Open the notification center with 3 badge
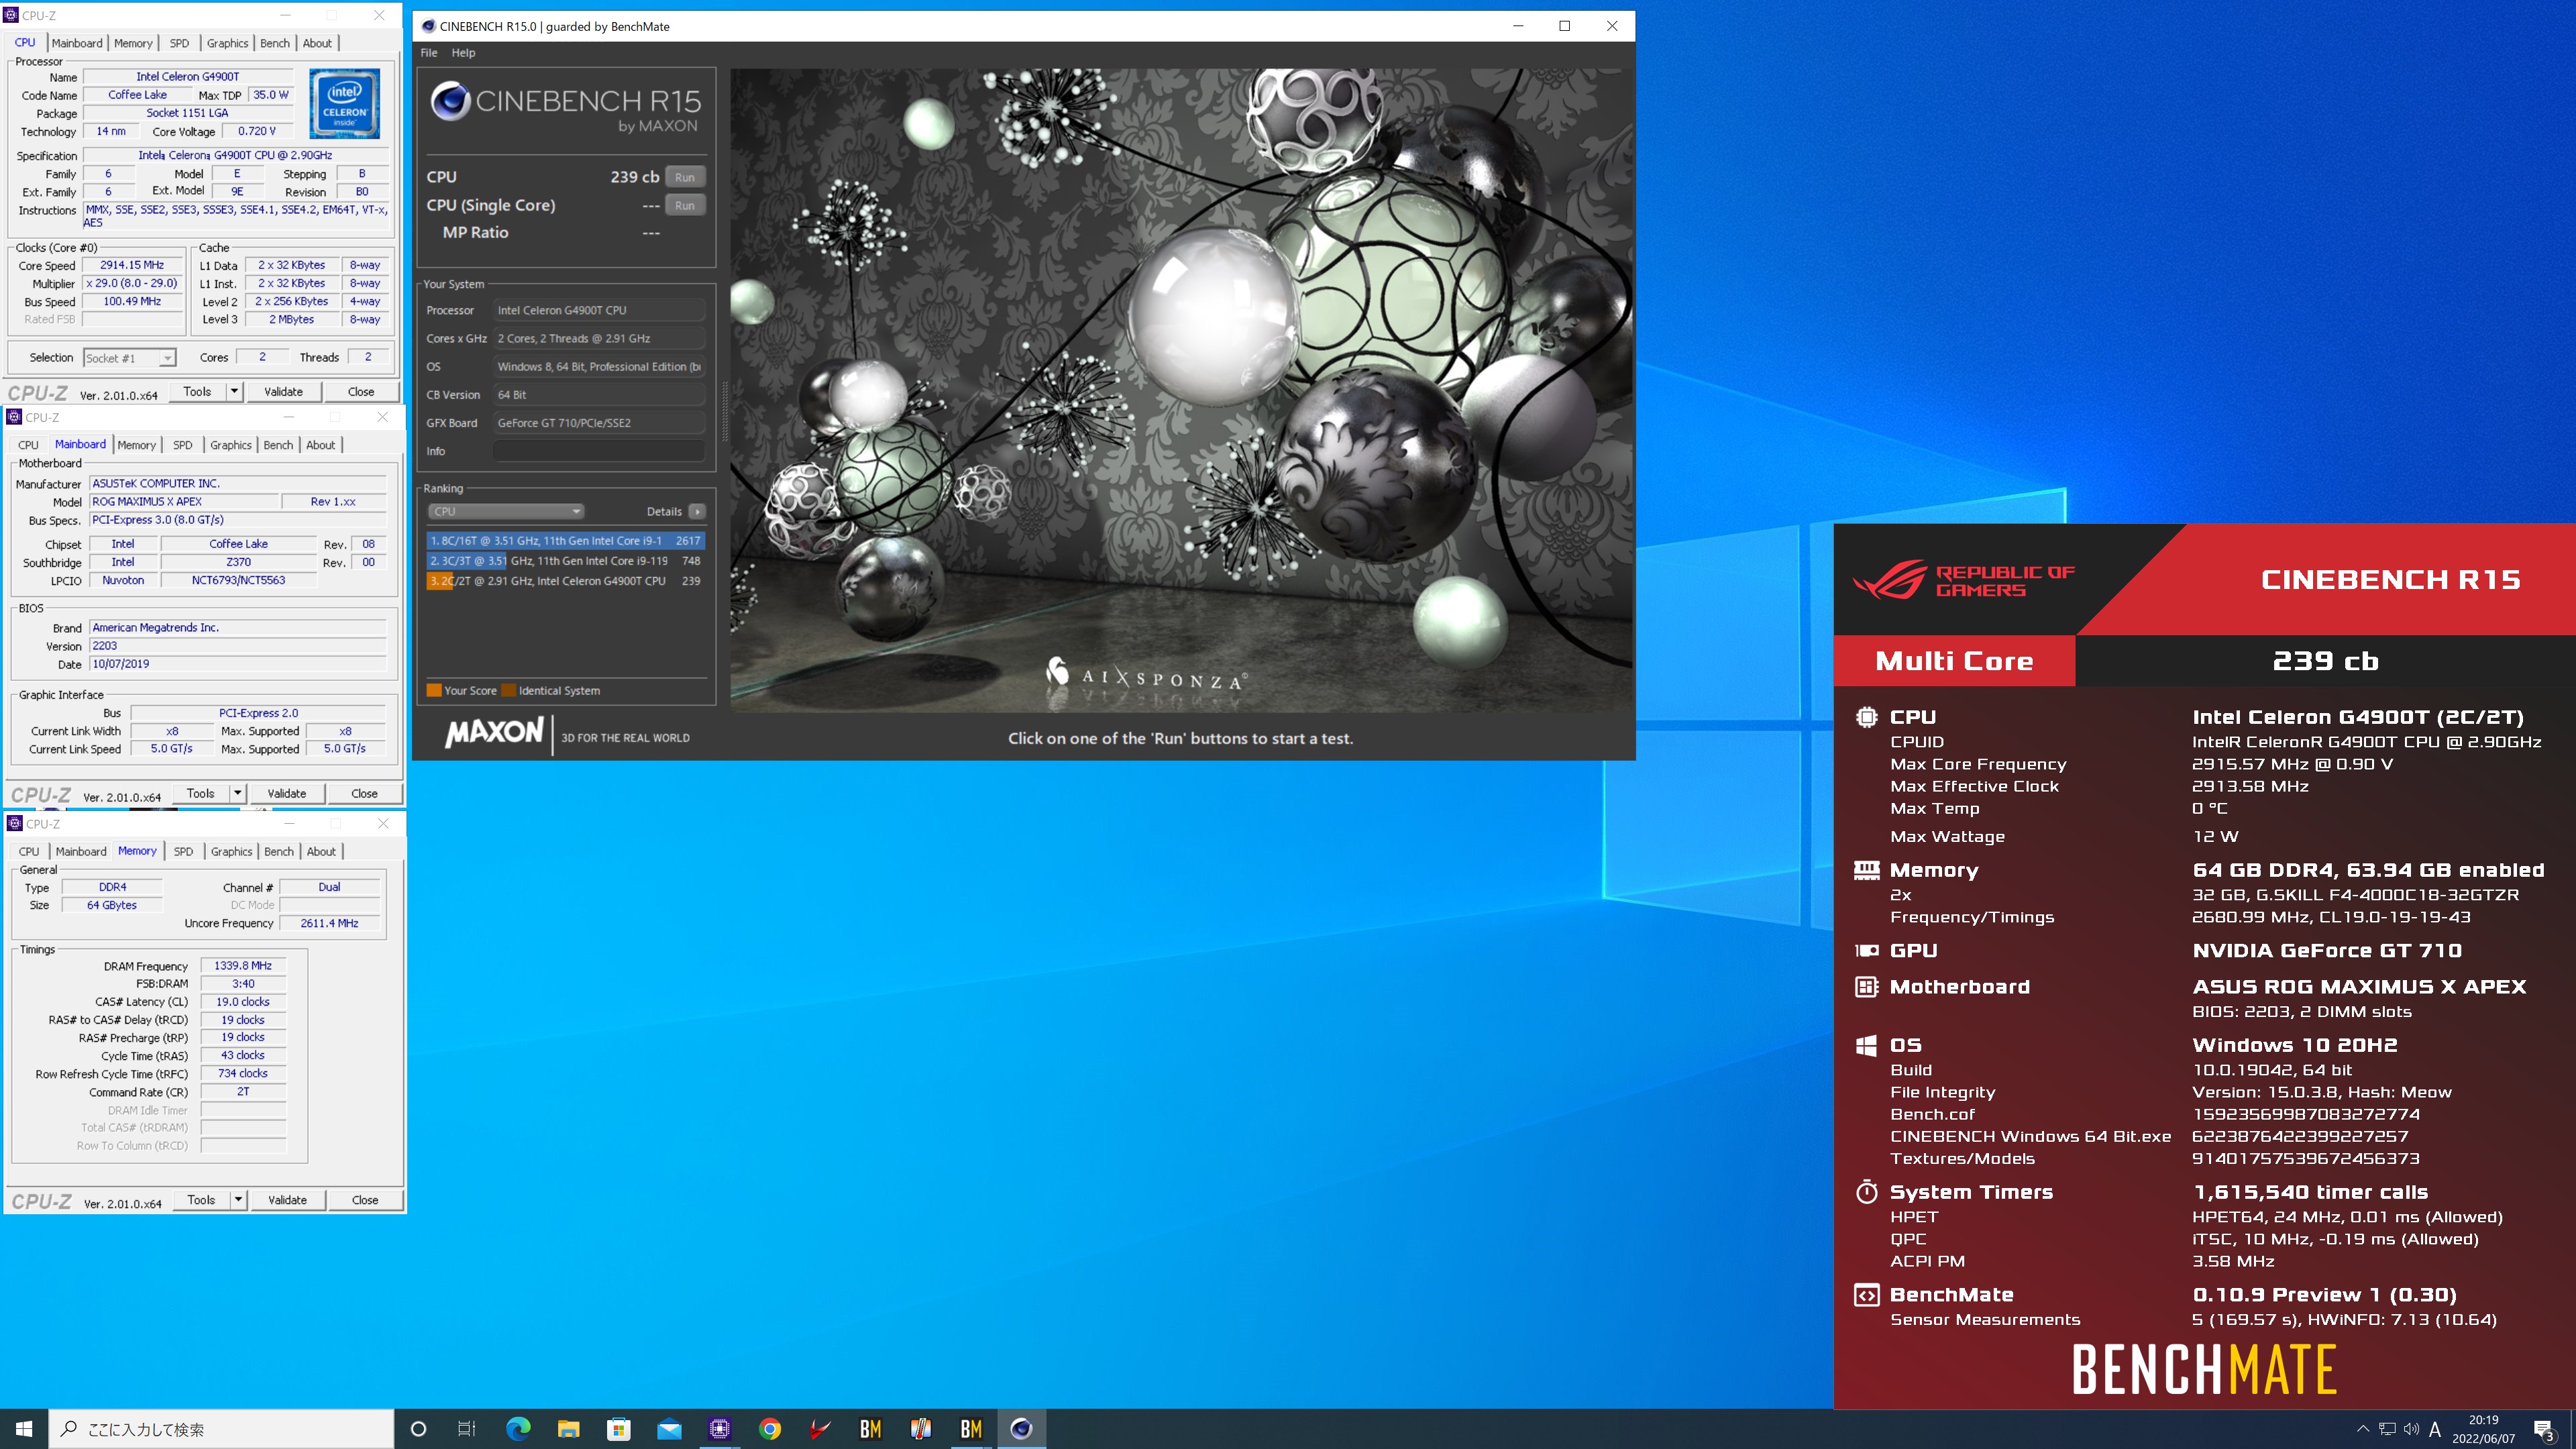The height and width of the screenshot is (1449, 2576). pos(2544,1430)
